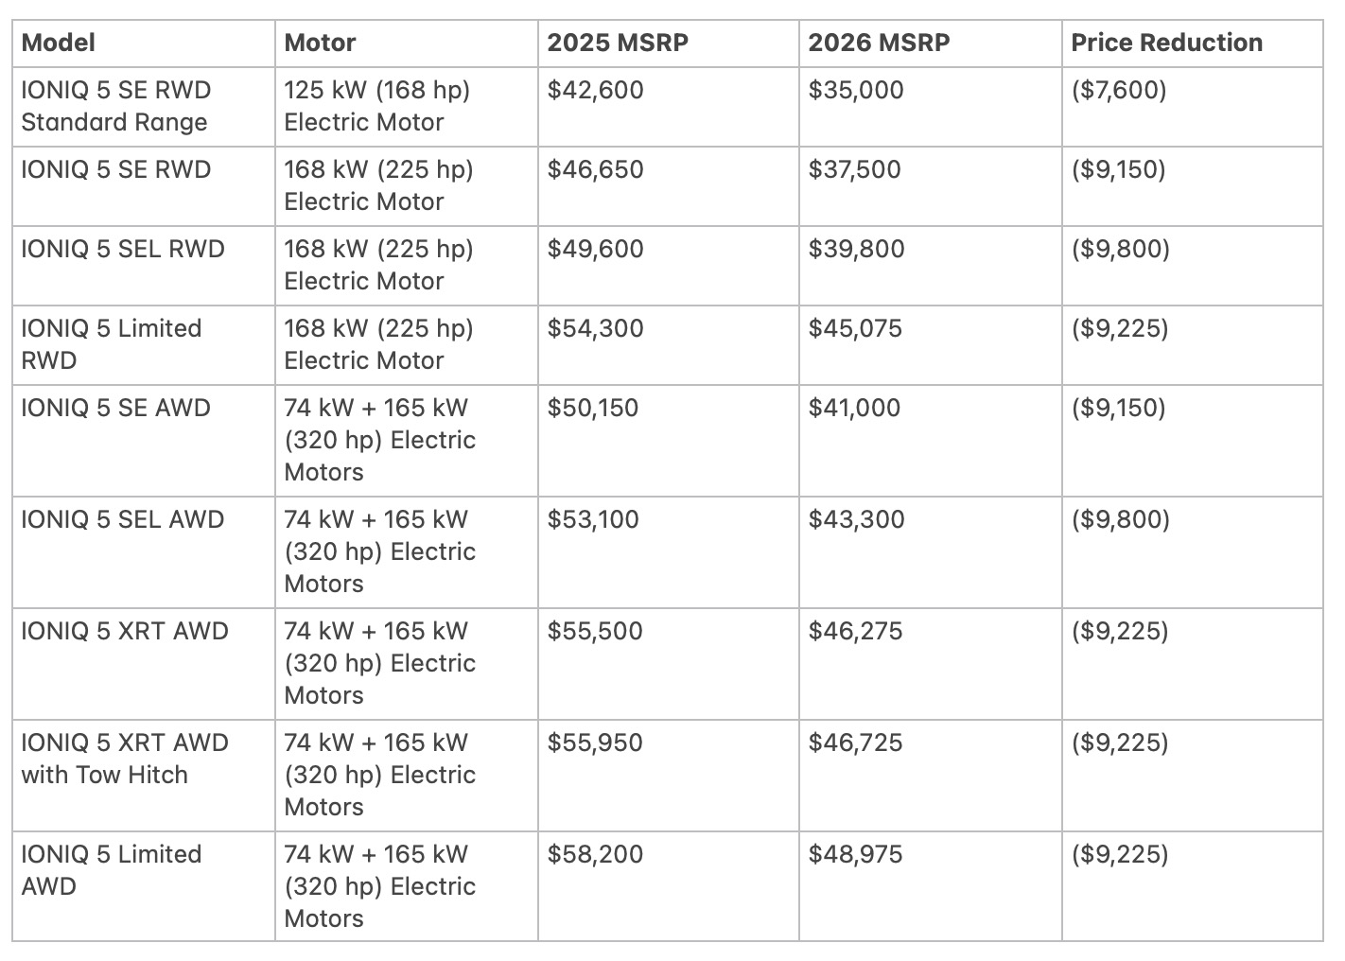Select the 2025 MSRP column header
The height and width of the screenshot is (961, 1345).
[x=617, y=43]
